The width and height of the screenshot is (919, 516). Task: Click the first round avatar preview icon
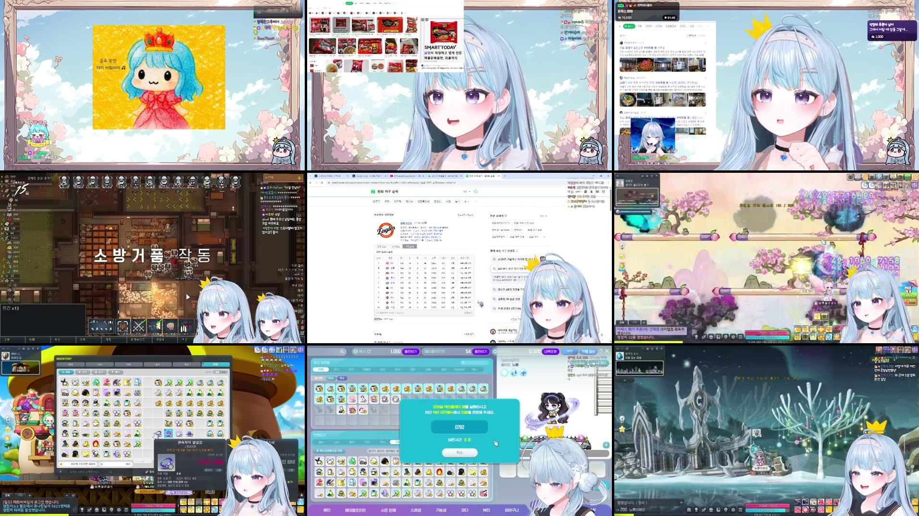coord(504,372)
